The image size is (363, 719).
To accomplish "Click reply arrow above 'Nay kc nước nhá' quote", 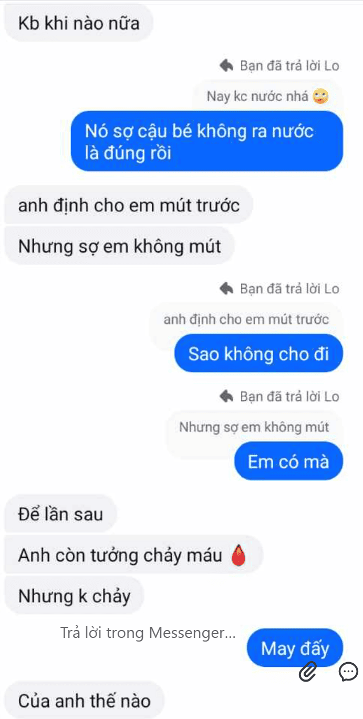I will [x=226, y=66].
